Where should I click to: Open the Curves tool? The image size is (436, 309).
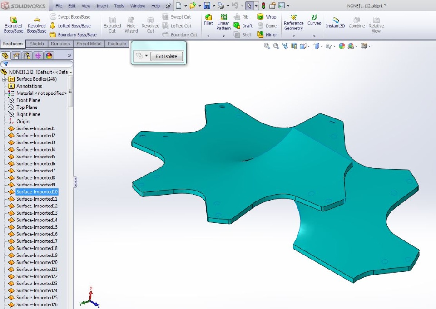[x=314, y=20]
